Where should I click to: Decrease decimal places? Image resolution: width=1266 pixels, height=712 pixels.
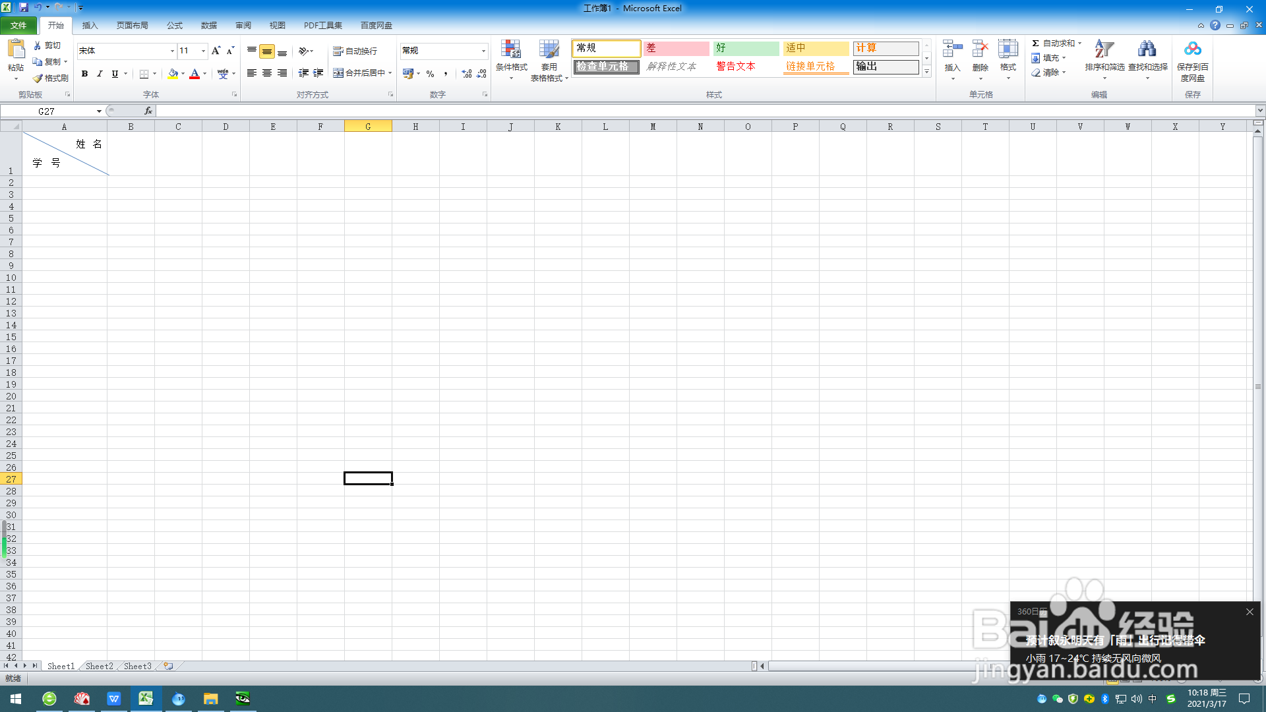482,74
